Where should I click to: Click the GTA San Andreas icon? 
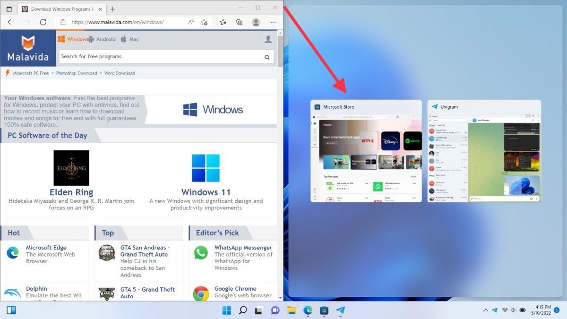106,253
